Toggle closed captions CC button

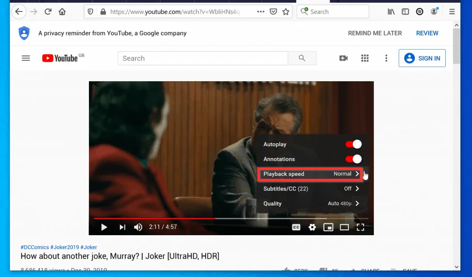pyautogui.click(x=296, y=227)
